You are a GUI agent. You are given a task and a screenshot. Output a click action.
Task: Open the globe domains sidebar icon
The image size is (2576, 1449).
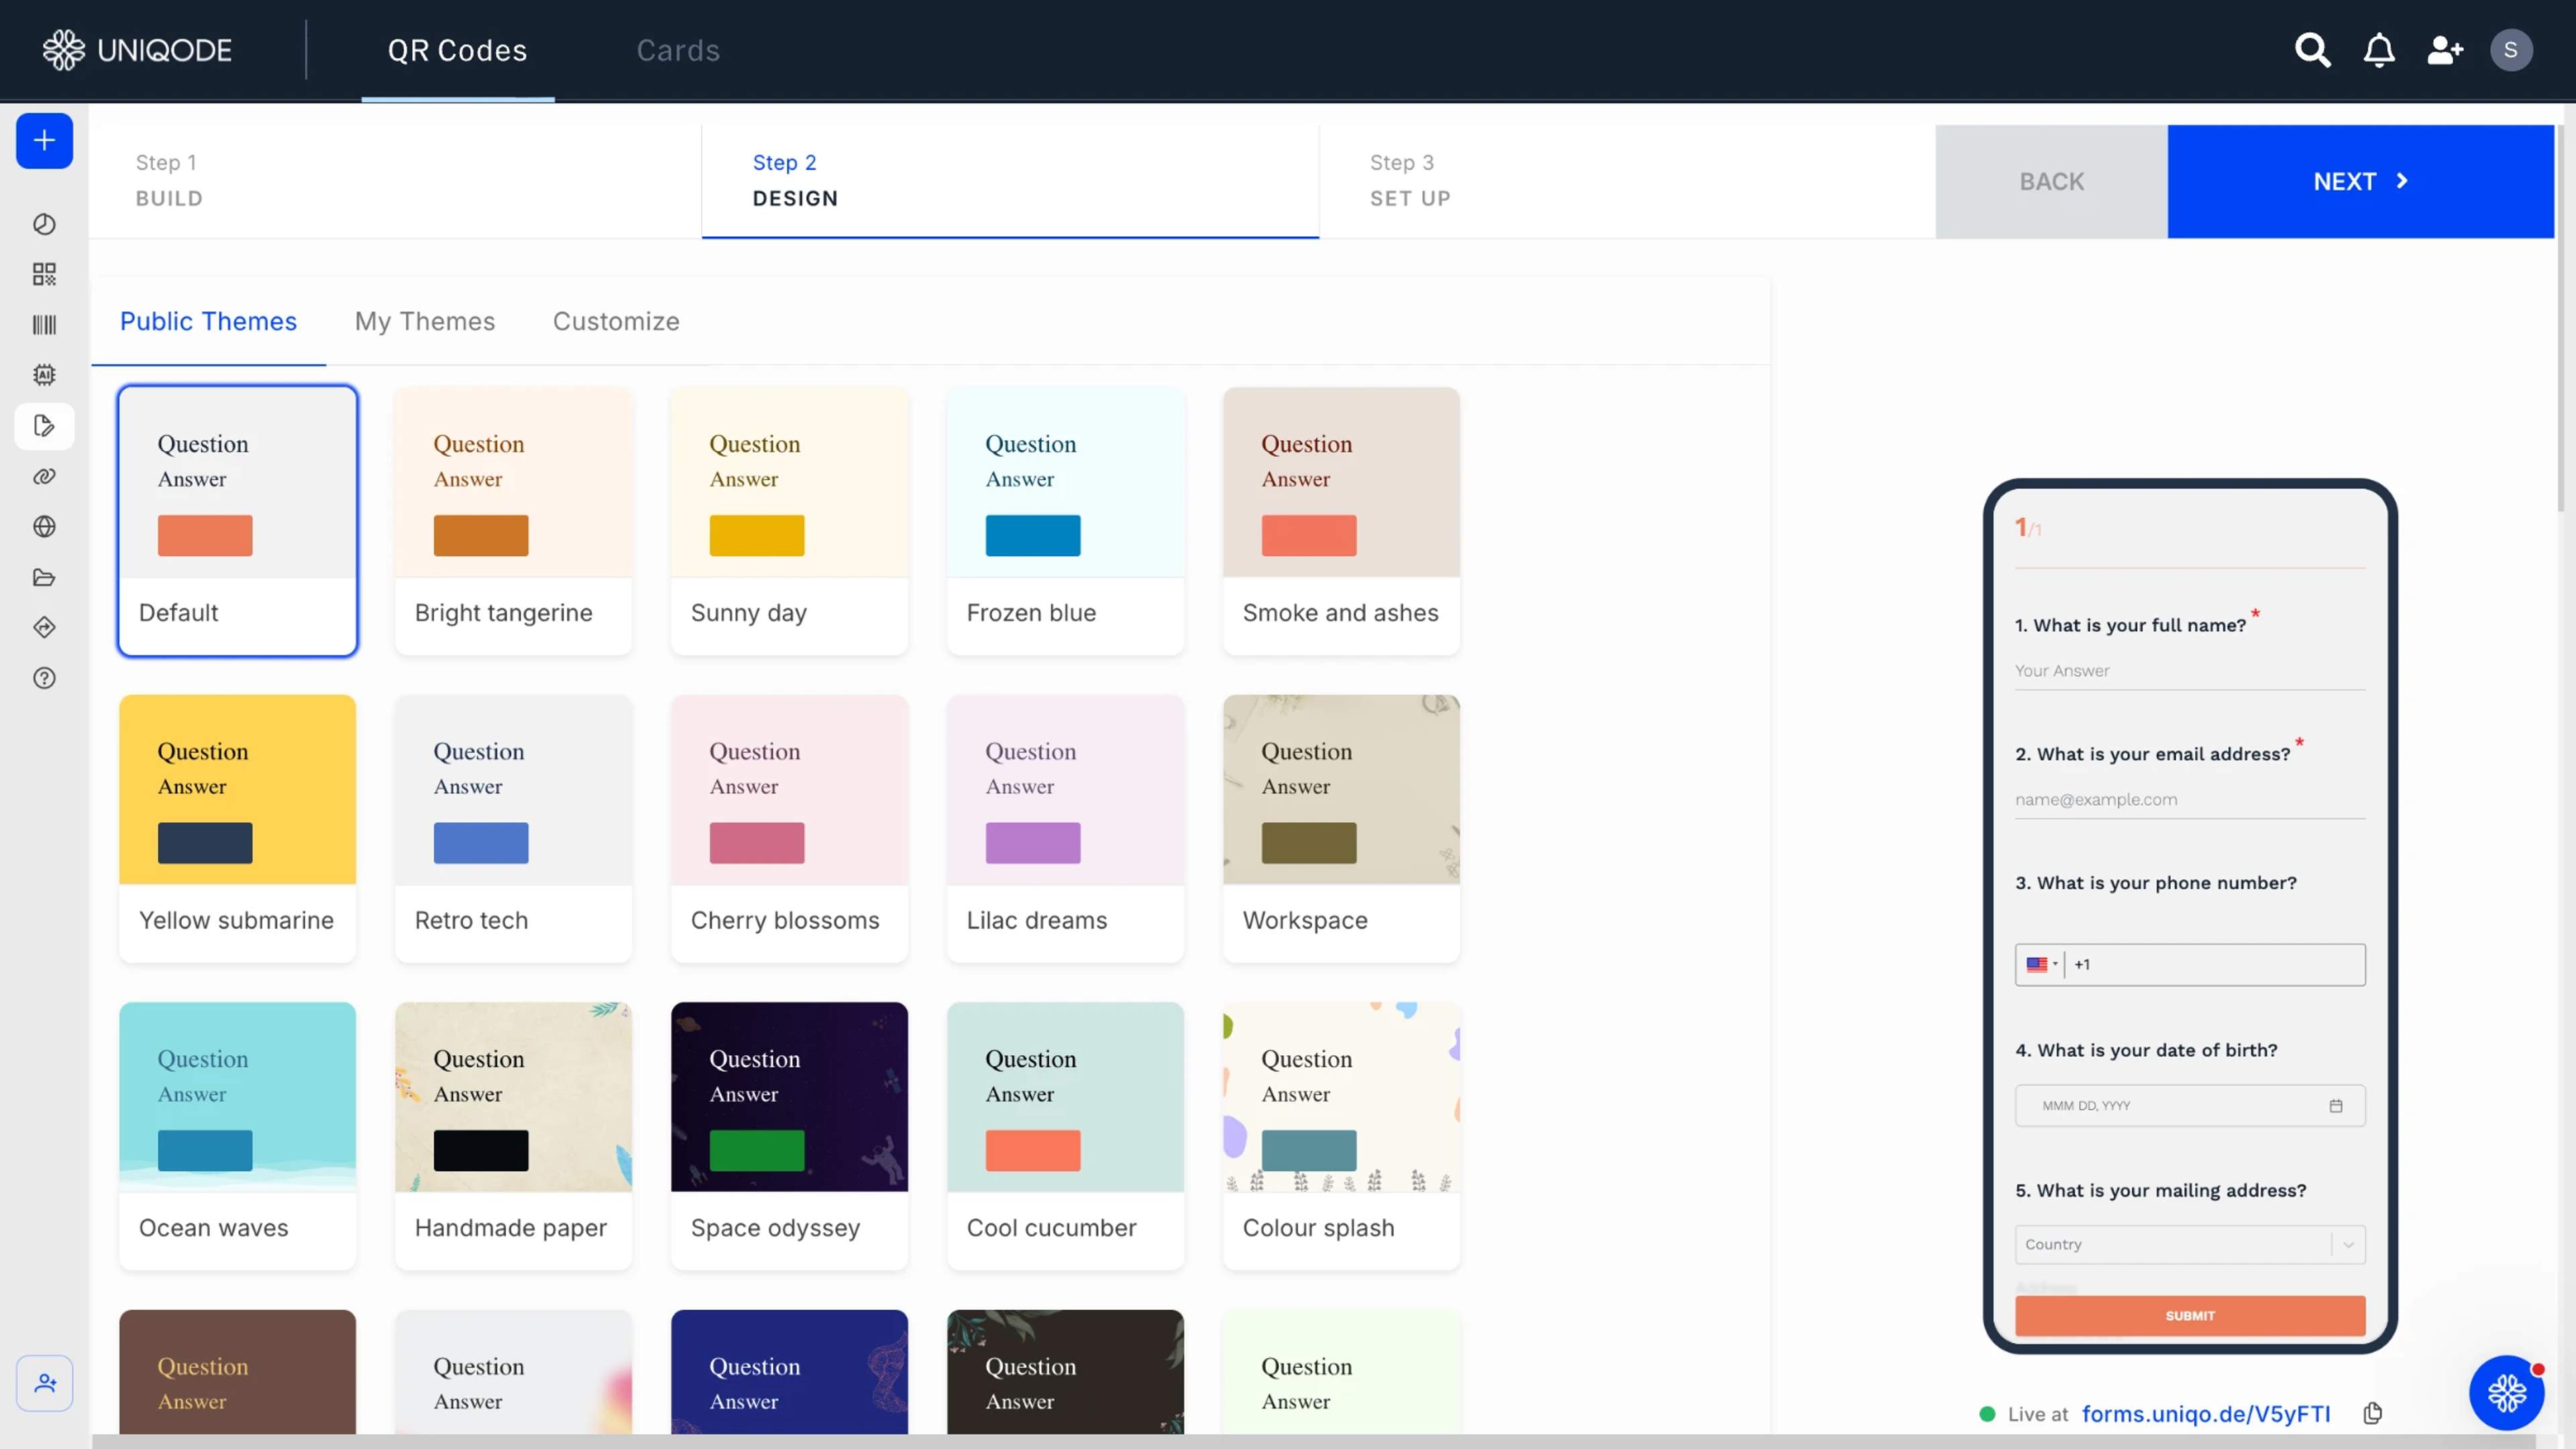44,527
